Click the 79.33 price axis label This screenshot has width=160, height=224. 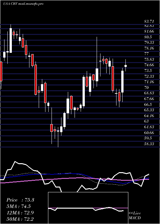pos(149,43)
